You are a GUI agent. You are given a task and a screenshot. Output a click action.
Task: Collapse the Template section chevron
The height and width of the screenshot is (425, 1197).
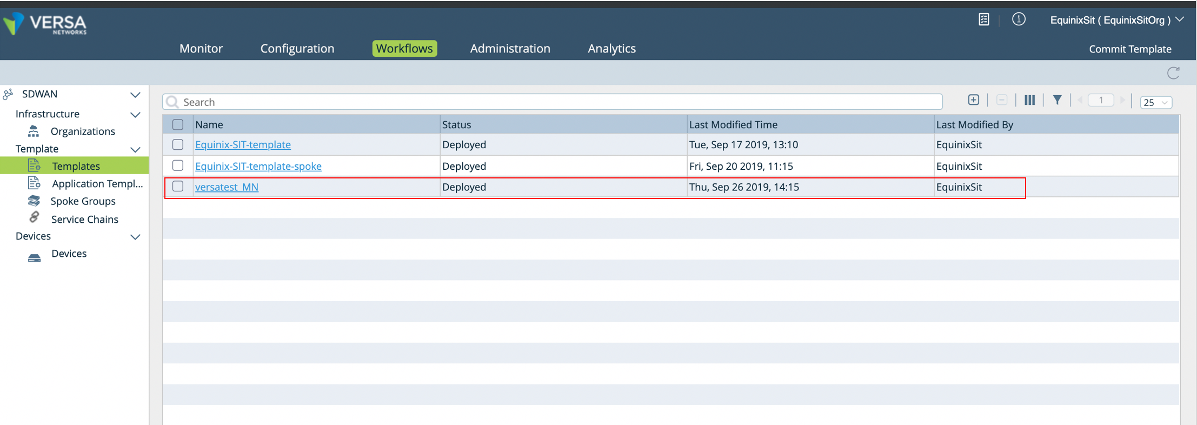136,149
